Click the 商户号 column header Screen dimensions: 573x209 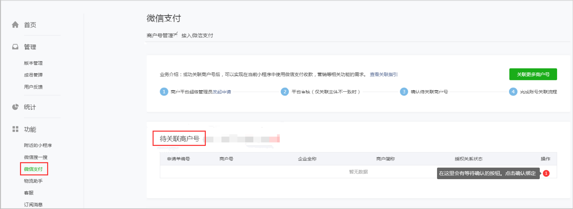click(226, 159)
